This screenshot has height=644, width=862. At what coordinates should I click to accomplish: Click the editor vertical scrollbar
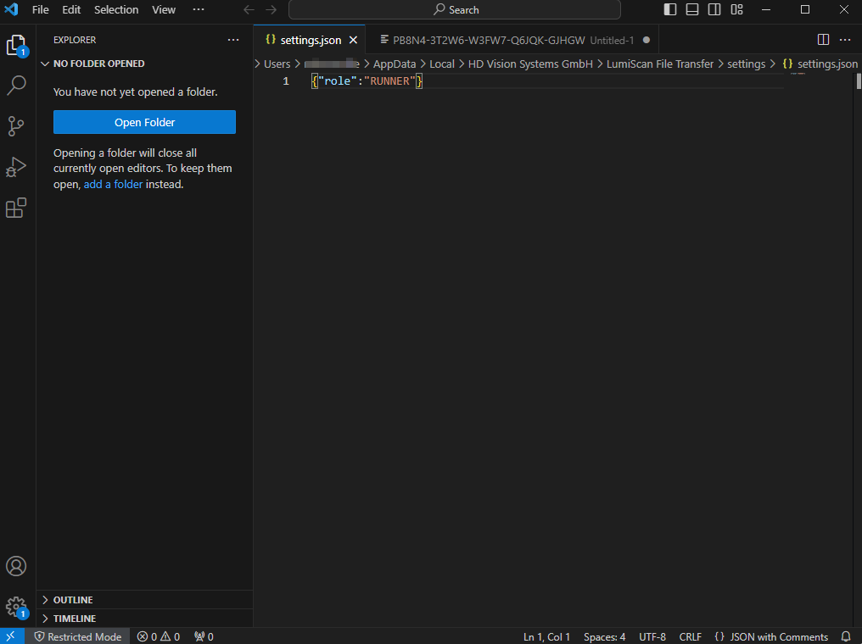[x=858, y=81]
